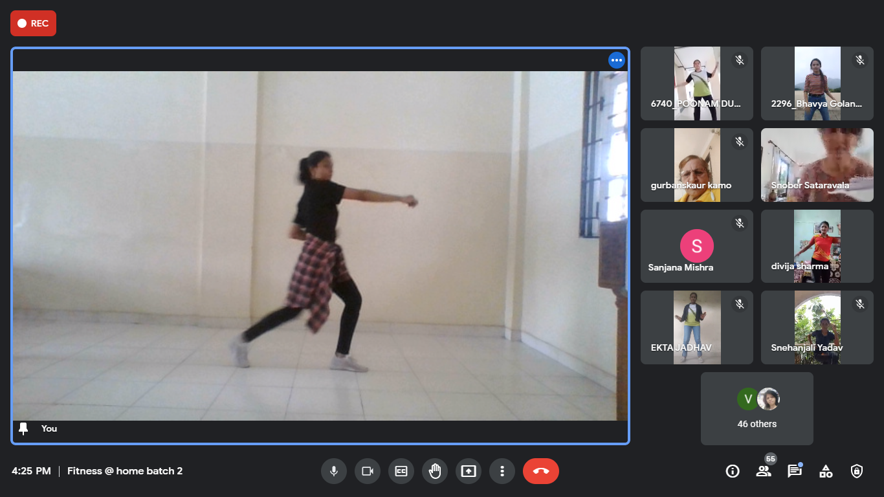Image resolution: width=884 pixels, height=497 pixels.
Task: Open Sanjana Mishra's participant tile
Action: tap(696, 246)
